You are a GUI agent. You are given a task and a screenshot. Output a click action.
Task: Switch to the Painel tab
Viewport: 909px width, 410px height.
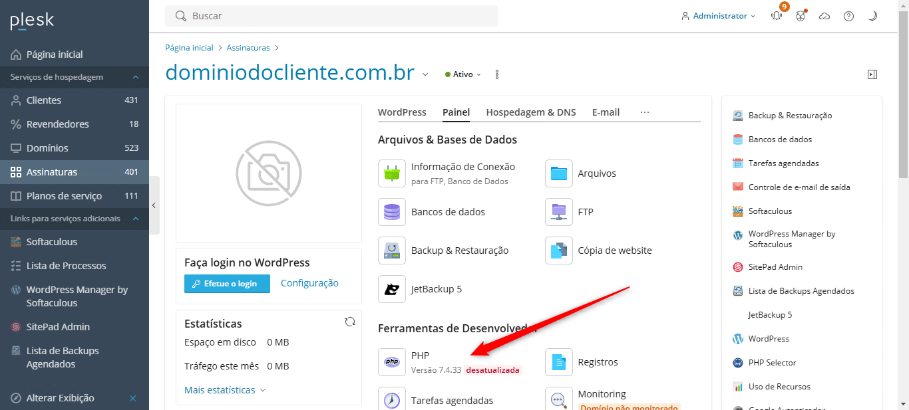[x=456, y=112]
